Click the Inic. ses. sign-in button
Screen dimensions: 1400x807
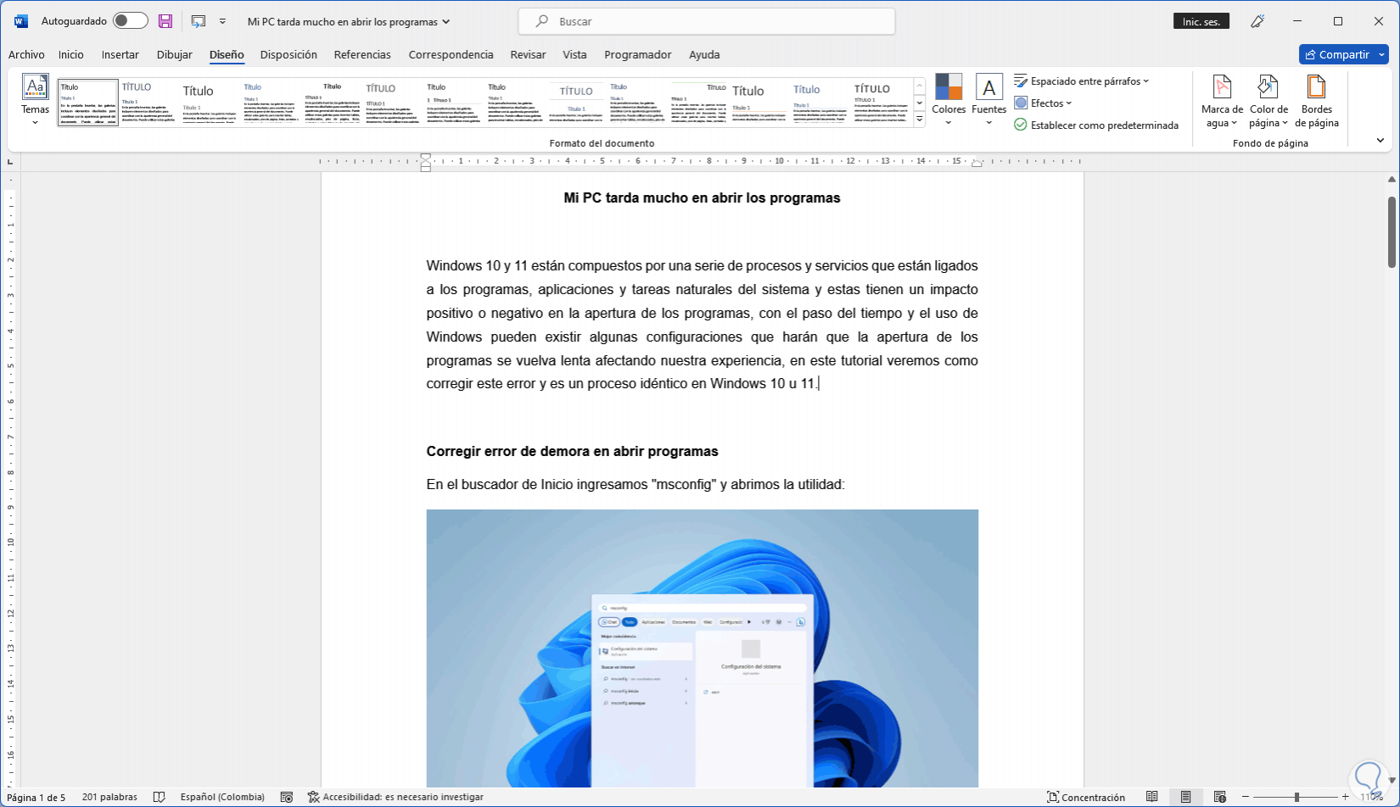point(1201,21)
